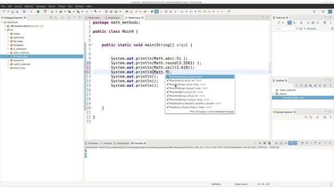Toggle Link with Editor in Package Explorer

pos(56,18)
